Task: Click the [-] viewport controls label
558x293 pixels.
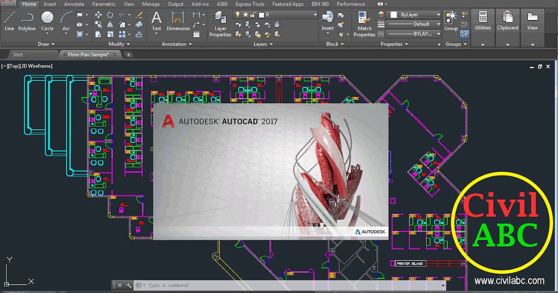Action: 5,66
